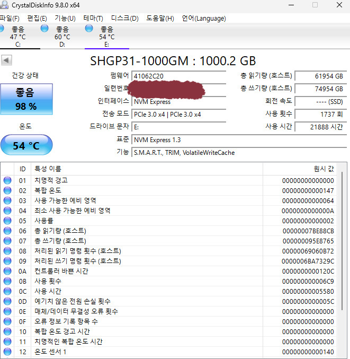
Task: Click raw value 000000000120C
Action: pyautogui.click(x=308, y=271)
